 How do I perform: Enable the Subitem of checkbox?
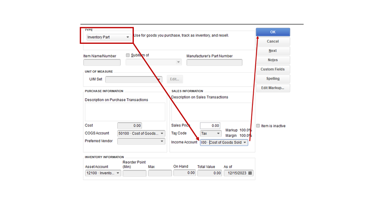(128, 55)
